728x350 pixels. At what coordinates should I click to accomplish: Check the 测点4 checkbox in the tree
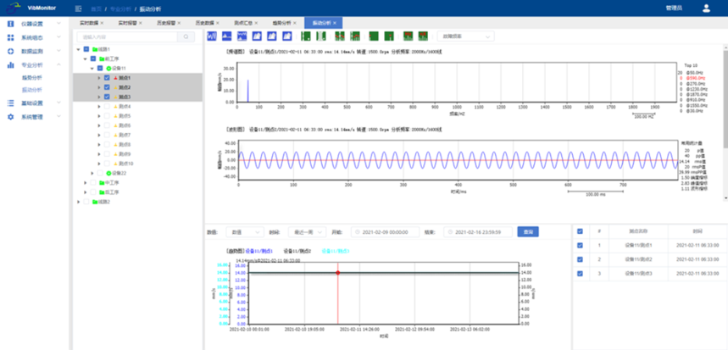pyautogui.click(x=107, y=107)
